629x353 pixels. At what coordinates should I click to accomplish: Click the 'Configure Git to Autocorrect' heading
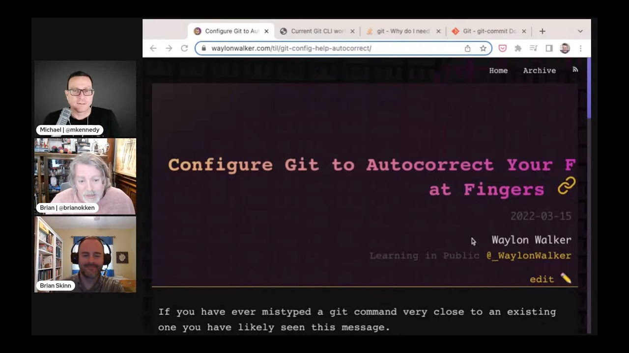pos(372,177)
